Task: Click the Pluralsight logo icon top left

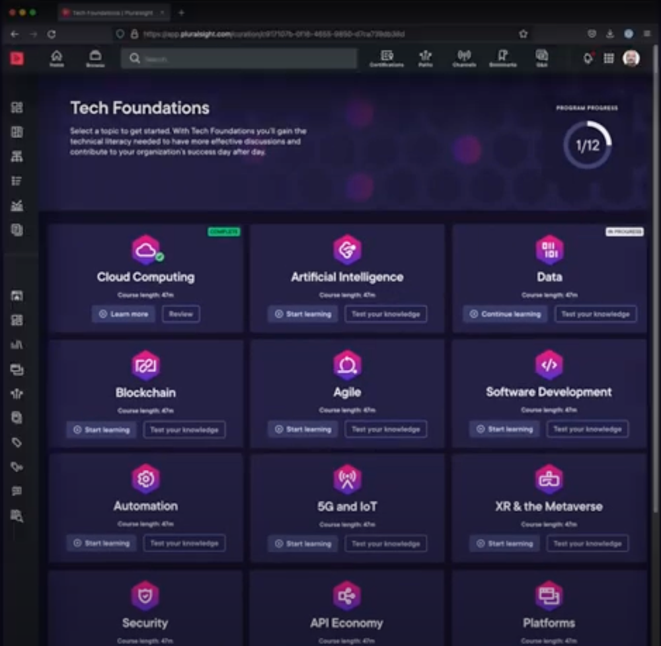Action: pyautogui.click(x=18, y=58)
